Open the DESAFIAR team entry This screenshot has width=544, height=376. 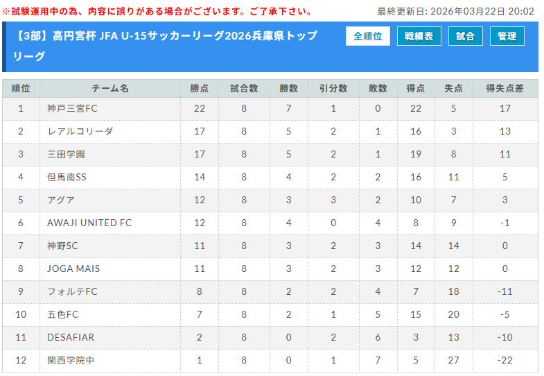71,337
